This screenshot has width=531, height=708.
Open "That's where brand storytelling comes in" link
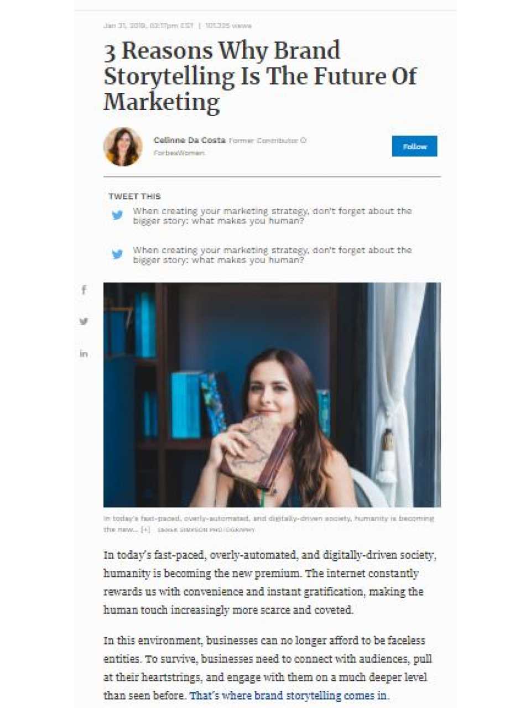(x=289, y=695)
